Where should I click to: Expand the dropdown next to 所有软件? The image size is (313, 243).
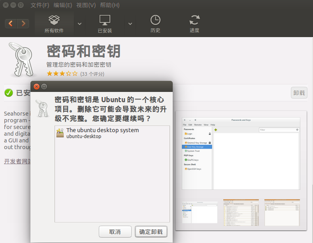(x=79, y=24)
